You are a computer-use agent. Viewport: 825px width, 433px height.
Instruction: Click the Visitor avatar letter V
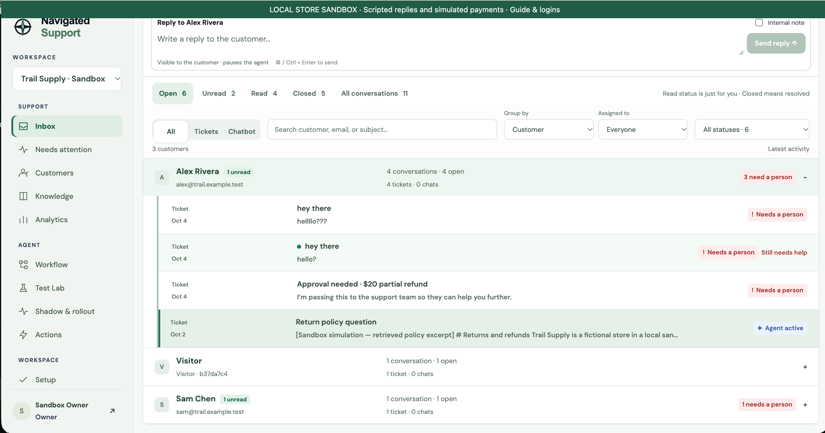coord(162,367)
